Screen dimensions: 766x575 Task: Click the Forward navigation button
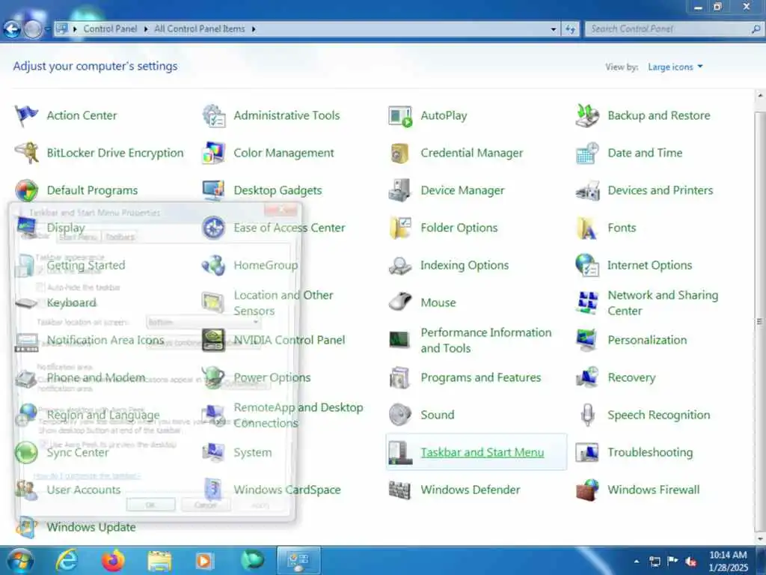tap(33, 29)
